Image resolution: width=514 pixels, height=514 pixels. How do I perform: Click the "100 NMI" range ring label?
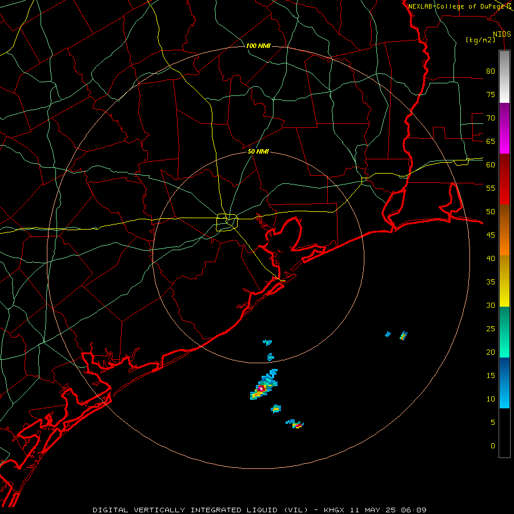tap(258, 46)
